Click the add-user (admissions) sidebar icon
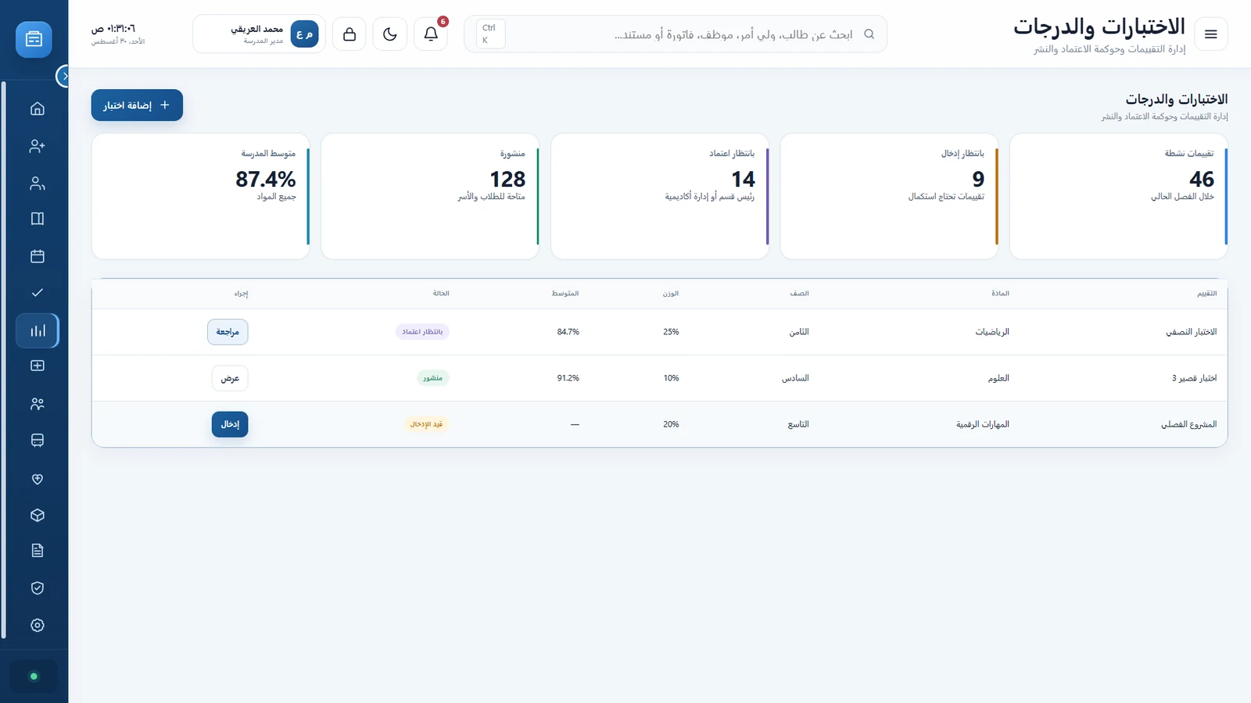The width and height of the screenshot is (1251, 703). (37, 146)
